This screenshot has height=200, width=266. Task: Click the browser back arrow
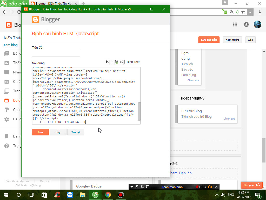tap(5, 12)
